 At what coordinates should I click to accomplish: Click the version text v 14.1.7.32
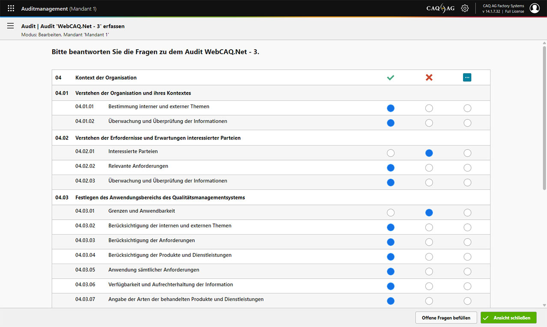tap(491, 12)
